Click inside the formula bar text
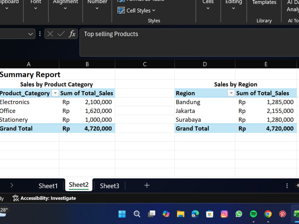Image resolution: width=299 pixels, height=224 pixels. [x=111, y=34]
